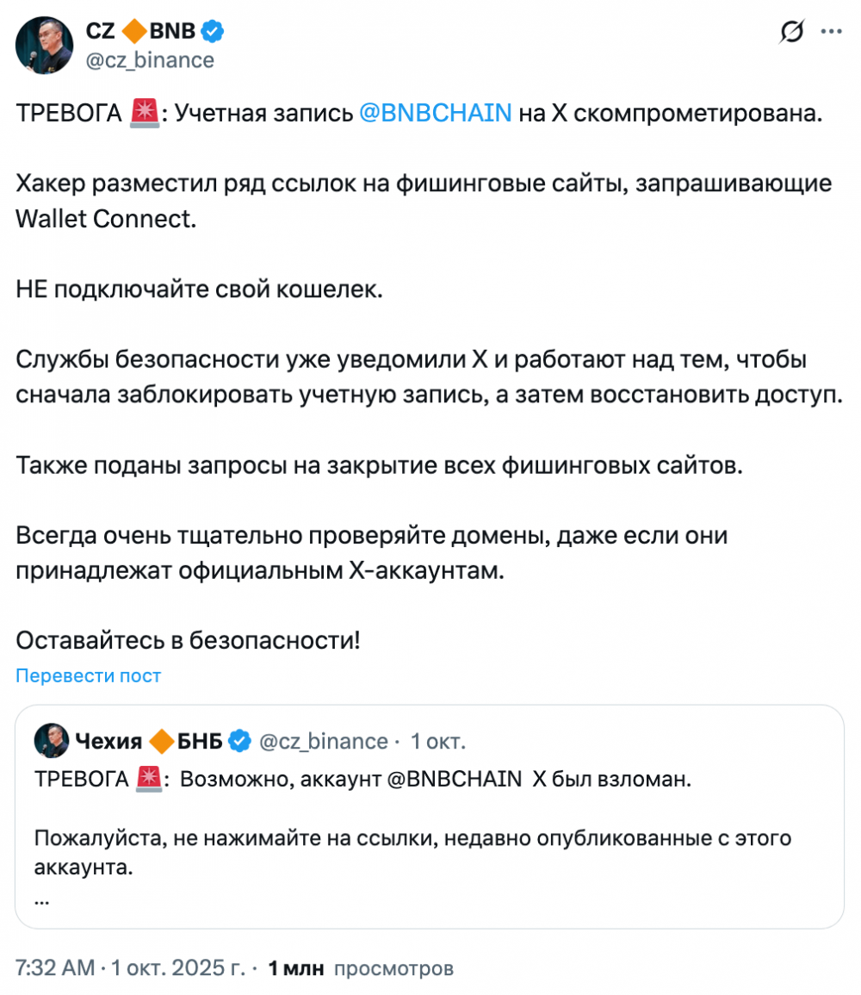Screen dimensions: 861x995
Task: Expand the quoted post via the ellipsis
Action: pos(42,900)
